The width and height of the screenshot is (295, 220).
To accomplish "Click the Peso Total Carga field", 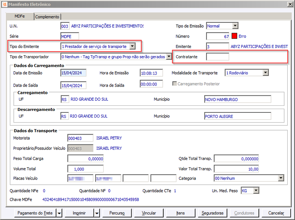I will (86, 158).
